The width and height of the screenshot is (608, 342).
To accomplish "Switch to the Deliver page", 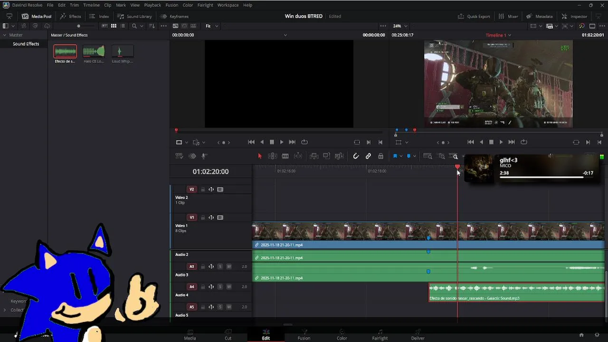I will pyautogui.click(x=418, y=335).
